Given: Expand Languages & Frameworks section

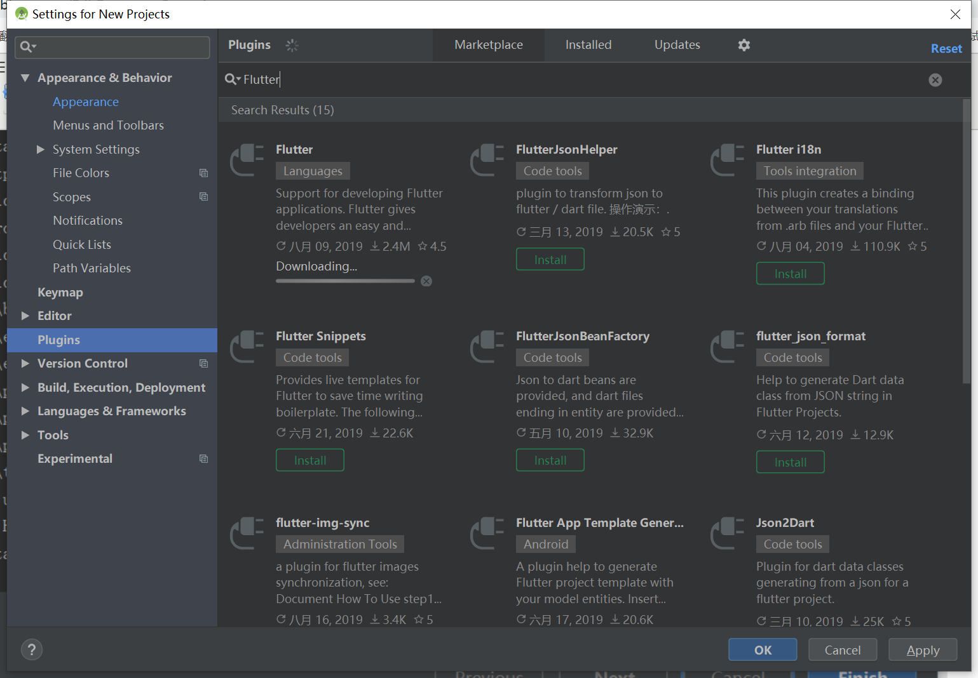Looking at the screenshot, I should [x=25, y=411].
